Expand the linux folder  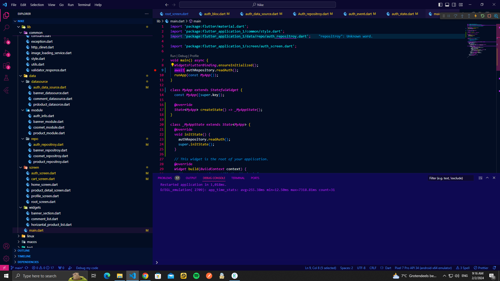(18, 236)
